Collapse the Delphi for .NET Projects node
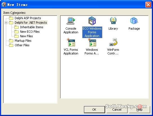This screenshot has height=116, width=153. (x=6, y=23)
